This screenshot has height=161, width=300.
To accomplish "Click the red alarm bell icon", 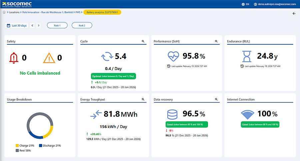I will click(x=14, y=58).
